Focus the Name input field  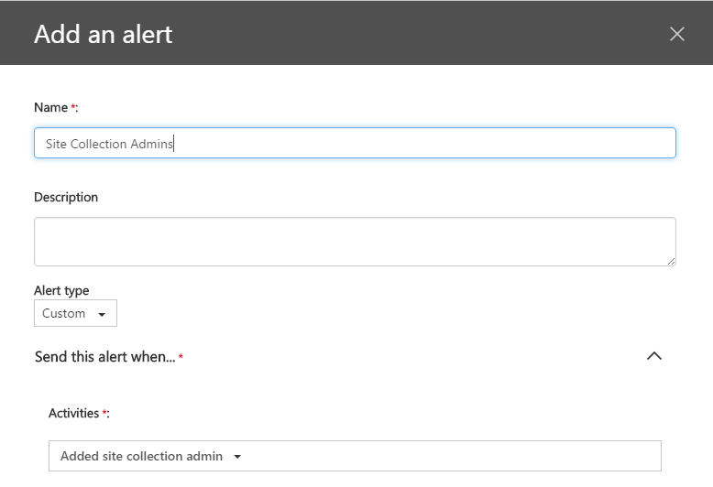355,143
